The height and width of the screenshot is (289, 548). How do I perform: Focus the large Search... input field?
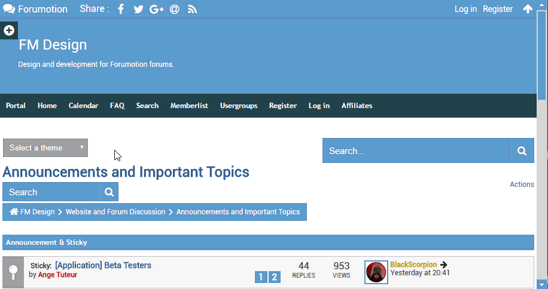pos(416,150)
